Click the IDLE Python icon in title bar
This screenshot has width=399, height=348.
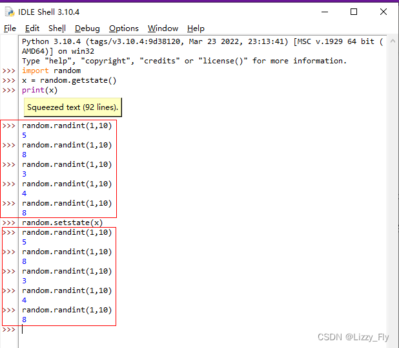10,12
